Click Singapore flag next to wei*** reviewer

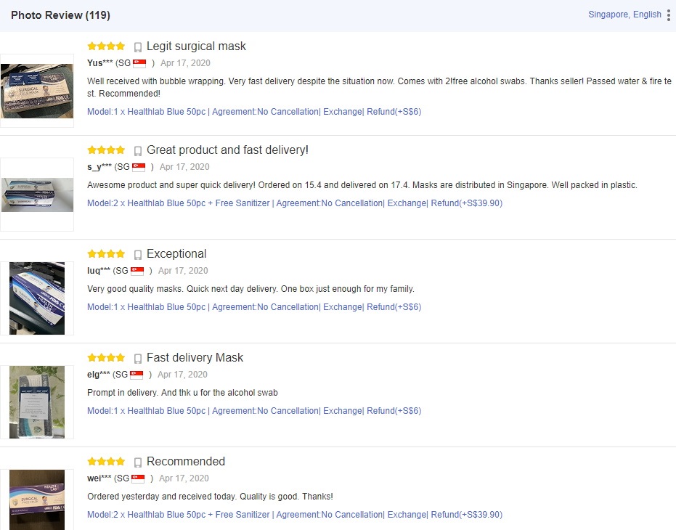(137, 478)
